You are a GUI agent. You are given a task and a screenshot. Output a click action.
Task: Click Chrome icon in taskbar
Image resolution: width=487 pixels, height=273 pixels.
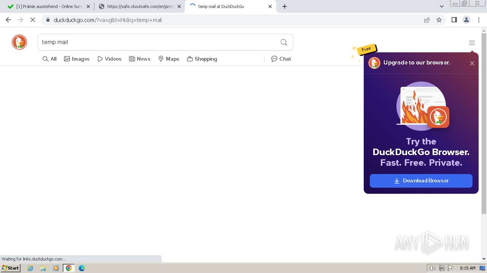[x=69, y=268]
